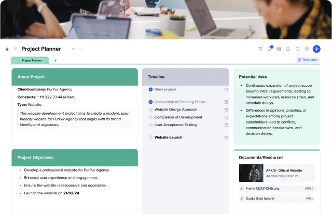Click the paperclip icon for Dudka Bold Italic.ttf

pyautogui.click(x=242, y=198)
